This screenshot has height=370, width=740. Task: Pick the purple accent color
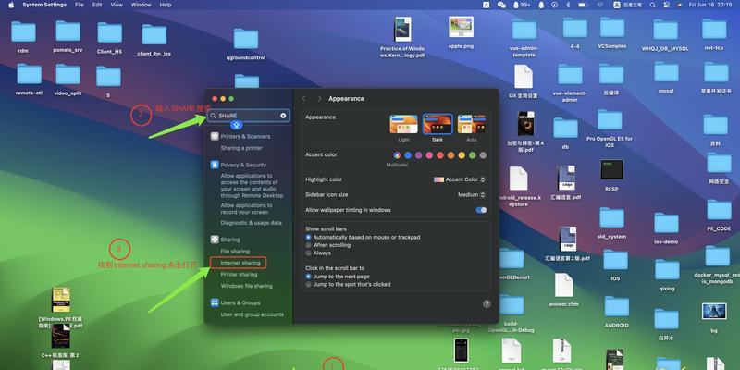pos(419,155)
